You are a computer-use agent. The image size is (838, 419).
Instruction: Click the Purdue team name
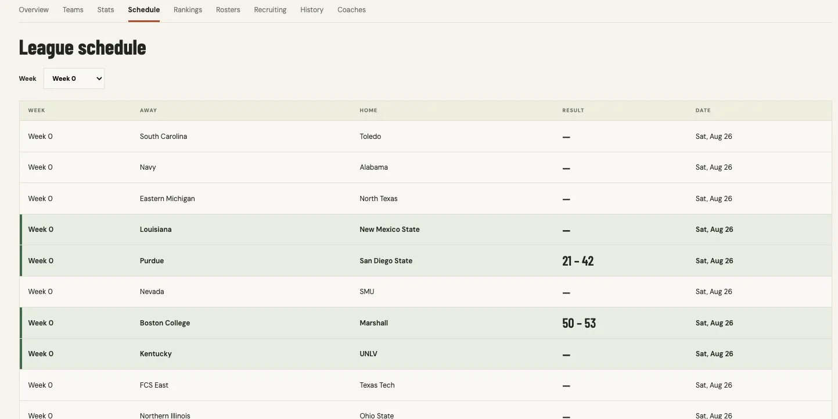pyautogui.click(x=152, y=261)
